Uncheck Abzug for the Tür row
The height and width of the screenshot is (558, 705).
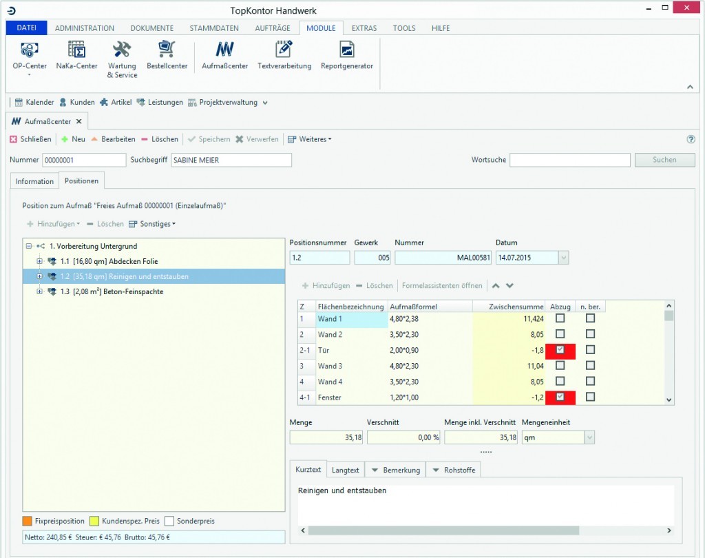coord(560,350)
